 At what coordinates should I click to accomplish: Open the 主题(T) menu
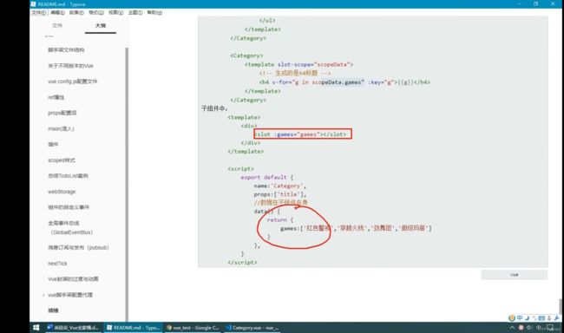[135, 13]
